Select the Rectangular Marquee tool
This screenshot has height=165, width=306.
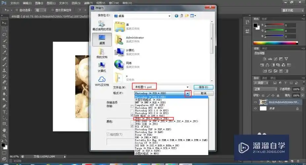tap(4, 29)
